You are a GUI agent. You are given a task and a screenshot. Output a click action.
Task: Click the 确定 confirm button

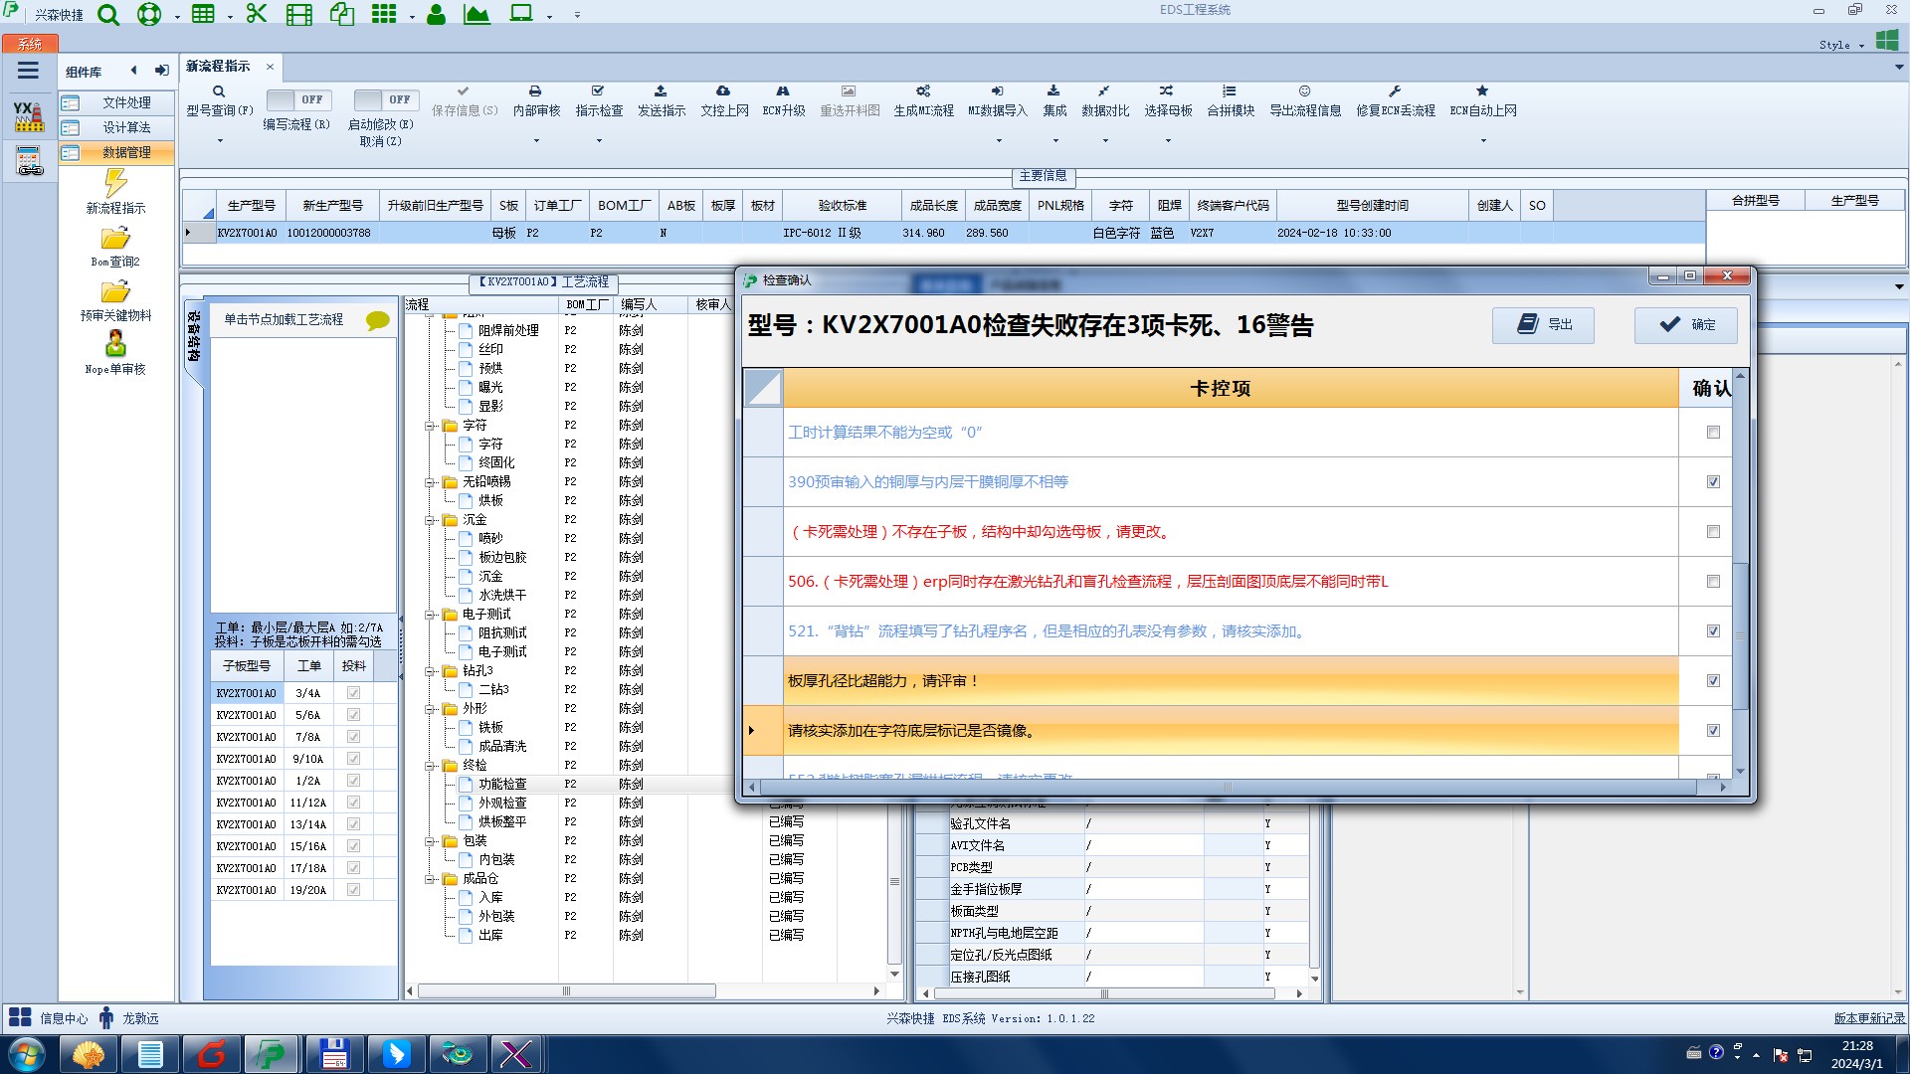point(1686,325)
